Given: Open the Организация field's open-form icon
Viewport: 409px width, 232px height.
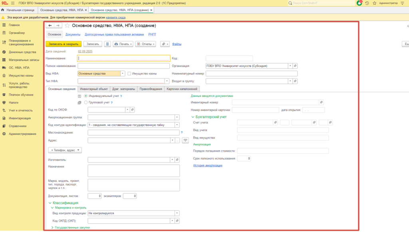Looking at the screenshot, I should 295,66.
